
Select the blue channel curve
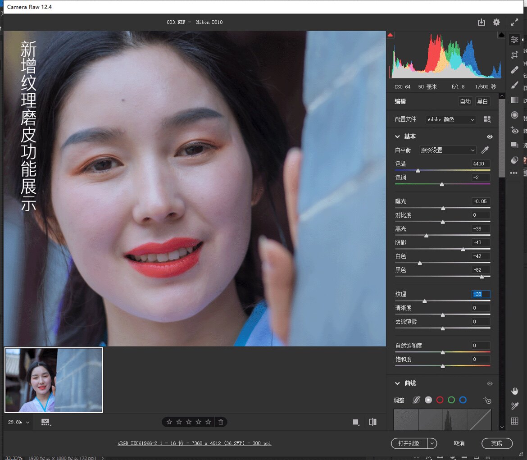tap(463, 400)
